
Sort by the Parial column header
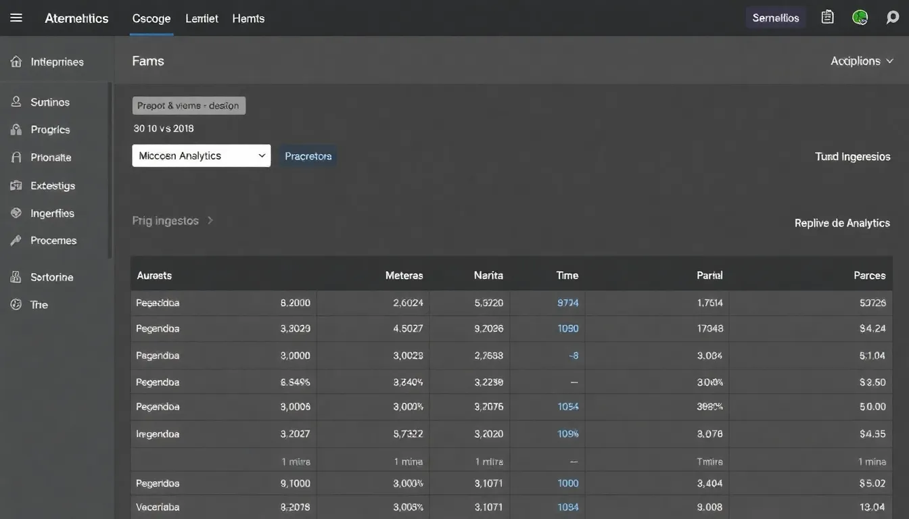pos(709,275)
